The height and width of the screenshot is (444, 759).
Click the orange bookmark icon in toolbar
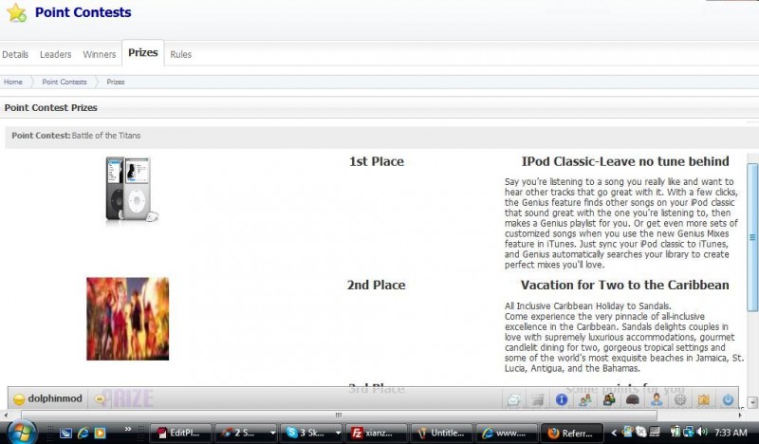pyautogui.click(x=704, y=399)
